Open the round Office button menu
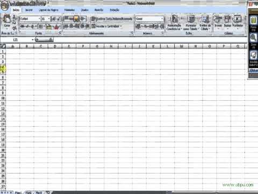The height and width of the screenshot is (194, 258). pos(5,5)
